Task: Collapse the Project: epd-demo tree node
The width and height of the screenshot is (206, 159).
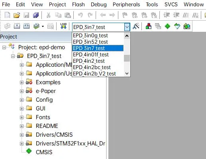Action: tap(4, 47)
